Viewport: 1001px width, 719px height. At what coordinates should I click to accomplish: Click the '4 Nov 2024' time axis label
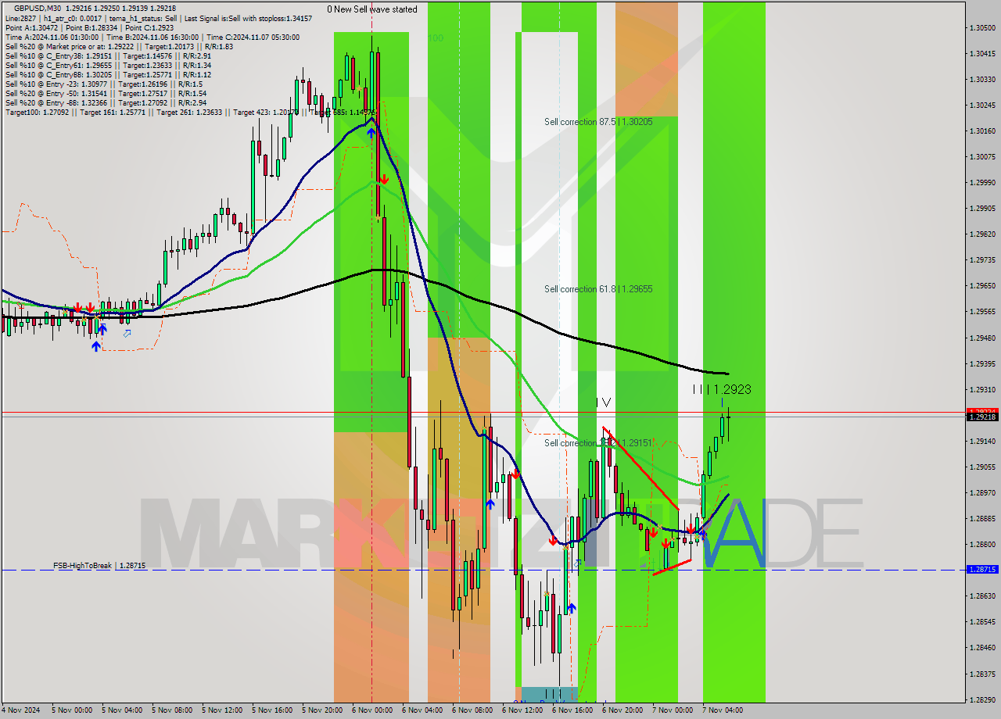20,710
